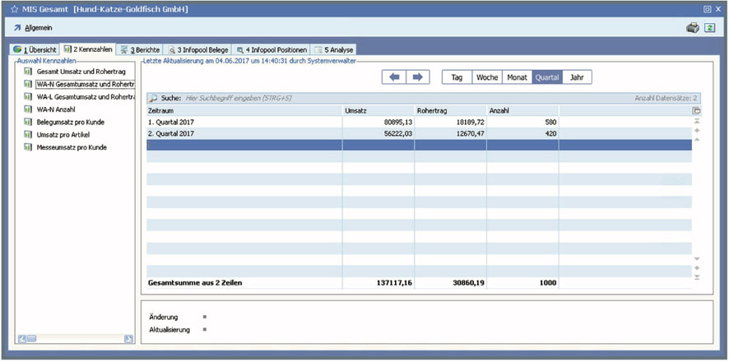
Task: Switch period view to Woche
Action: point(487,77)
